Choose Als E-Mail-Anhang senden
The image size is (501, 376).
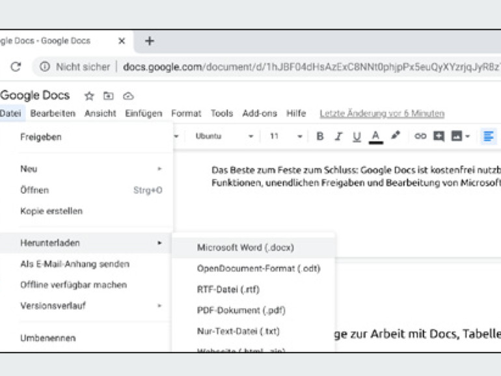87,264
